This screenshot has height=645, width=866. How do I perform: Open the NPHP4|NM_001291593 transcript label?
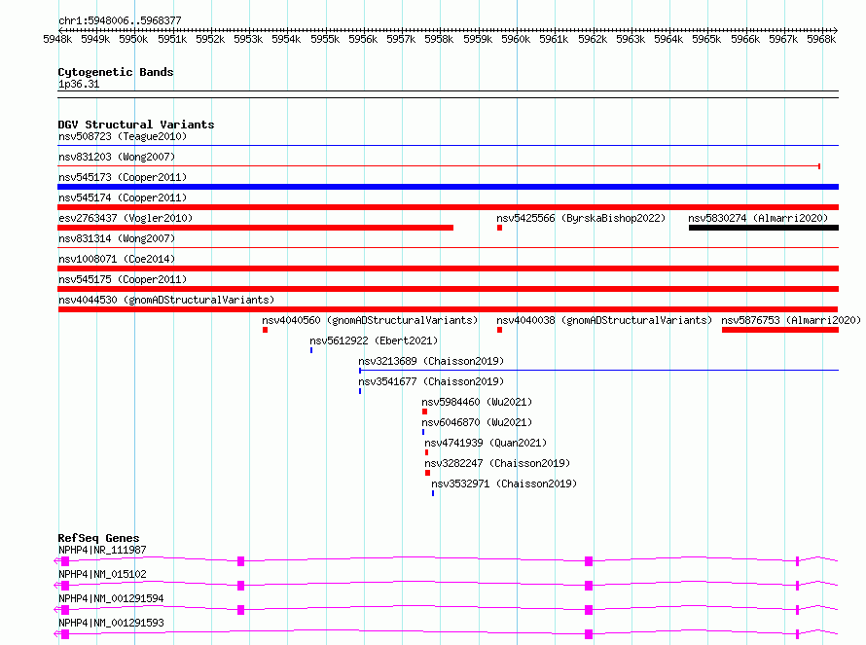[111, 623]
